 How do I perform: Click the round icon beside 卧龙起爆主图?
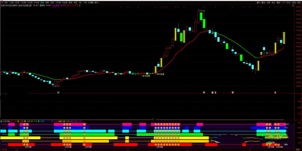pyautogui.click(x=20, y=5)
